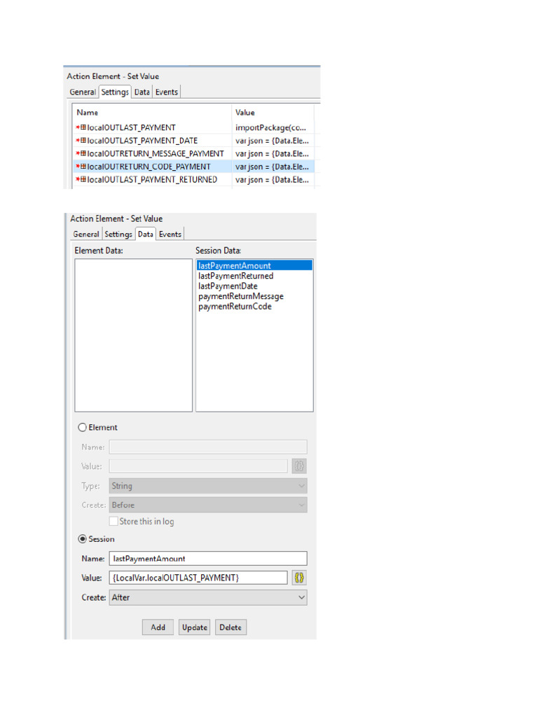
Task: Switch to General tab in lower panel
Action: (x=86, y=234)
